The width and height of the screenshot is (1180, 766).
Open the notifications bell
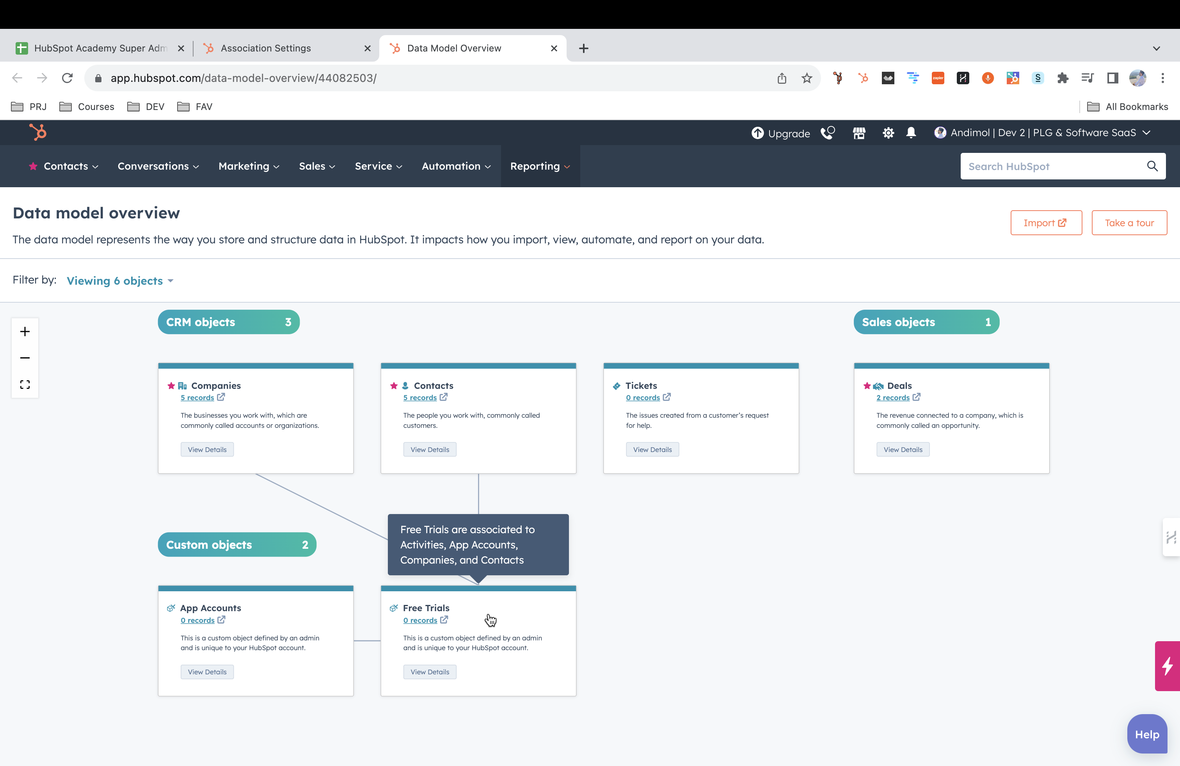tap(911, 133)
